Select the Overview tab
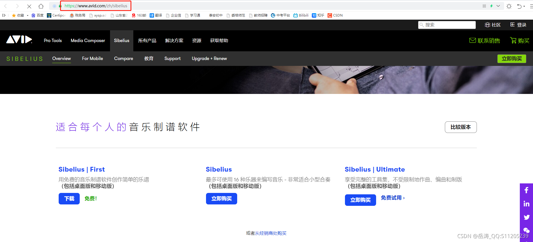Screen dimensions: 533x242 pyautogui.click(x=61, y=59)
